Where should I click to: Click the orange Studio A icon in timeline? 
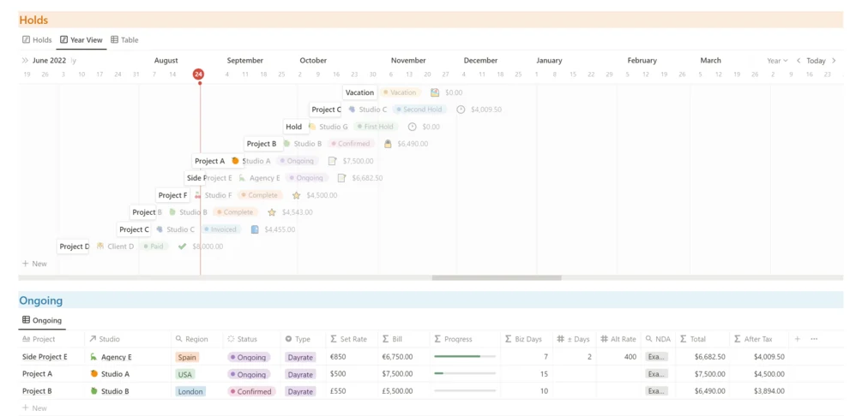tap(235, 161)
